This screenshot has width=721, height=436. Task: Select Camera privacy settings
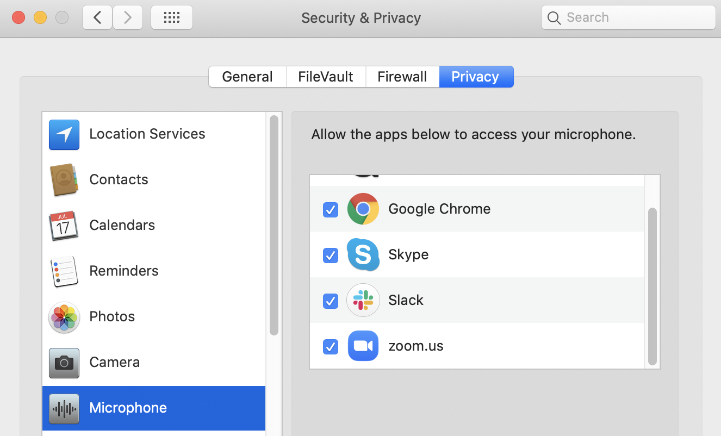tap(114, 362)
